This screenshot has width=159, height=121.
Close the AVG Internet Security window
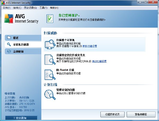[x=153, y=2]
